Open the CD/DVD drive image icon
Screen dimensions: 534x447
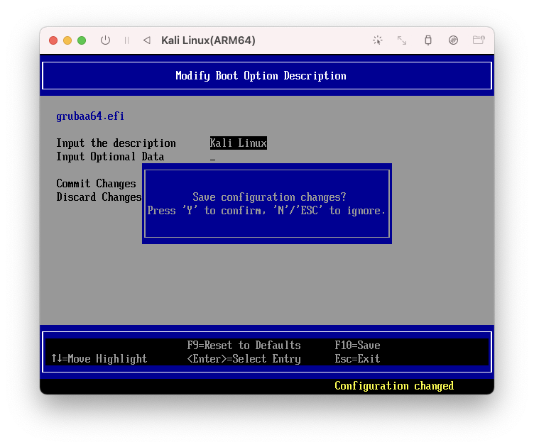tap(453, 40)
